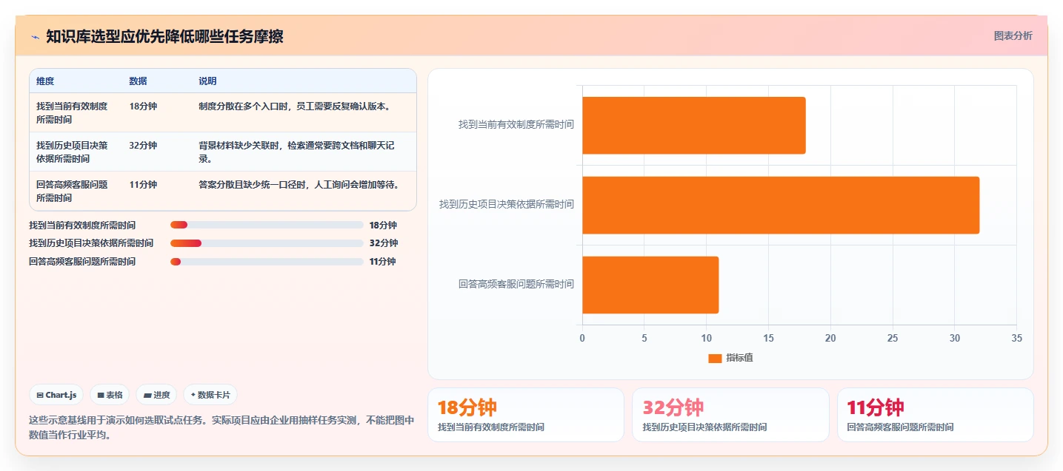Click the 11分钟 cell in the table

click(x=143, y=185)
